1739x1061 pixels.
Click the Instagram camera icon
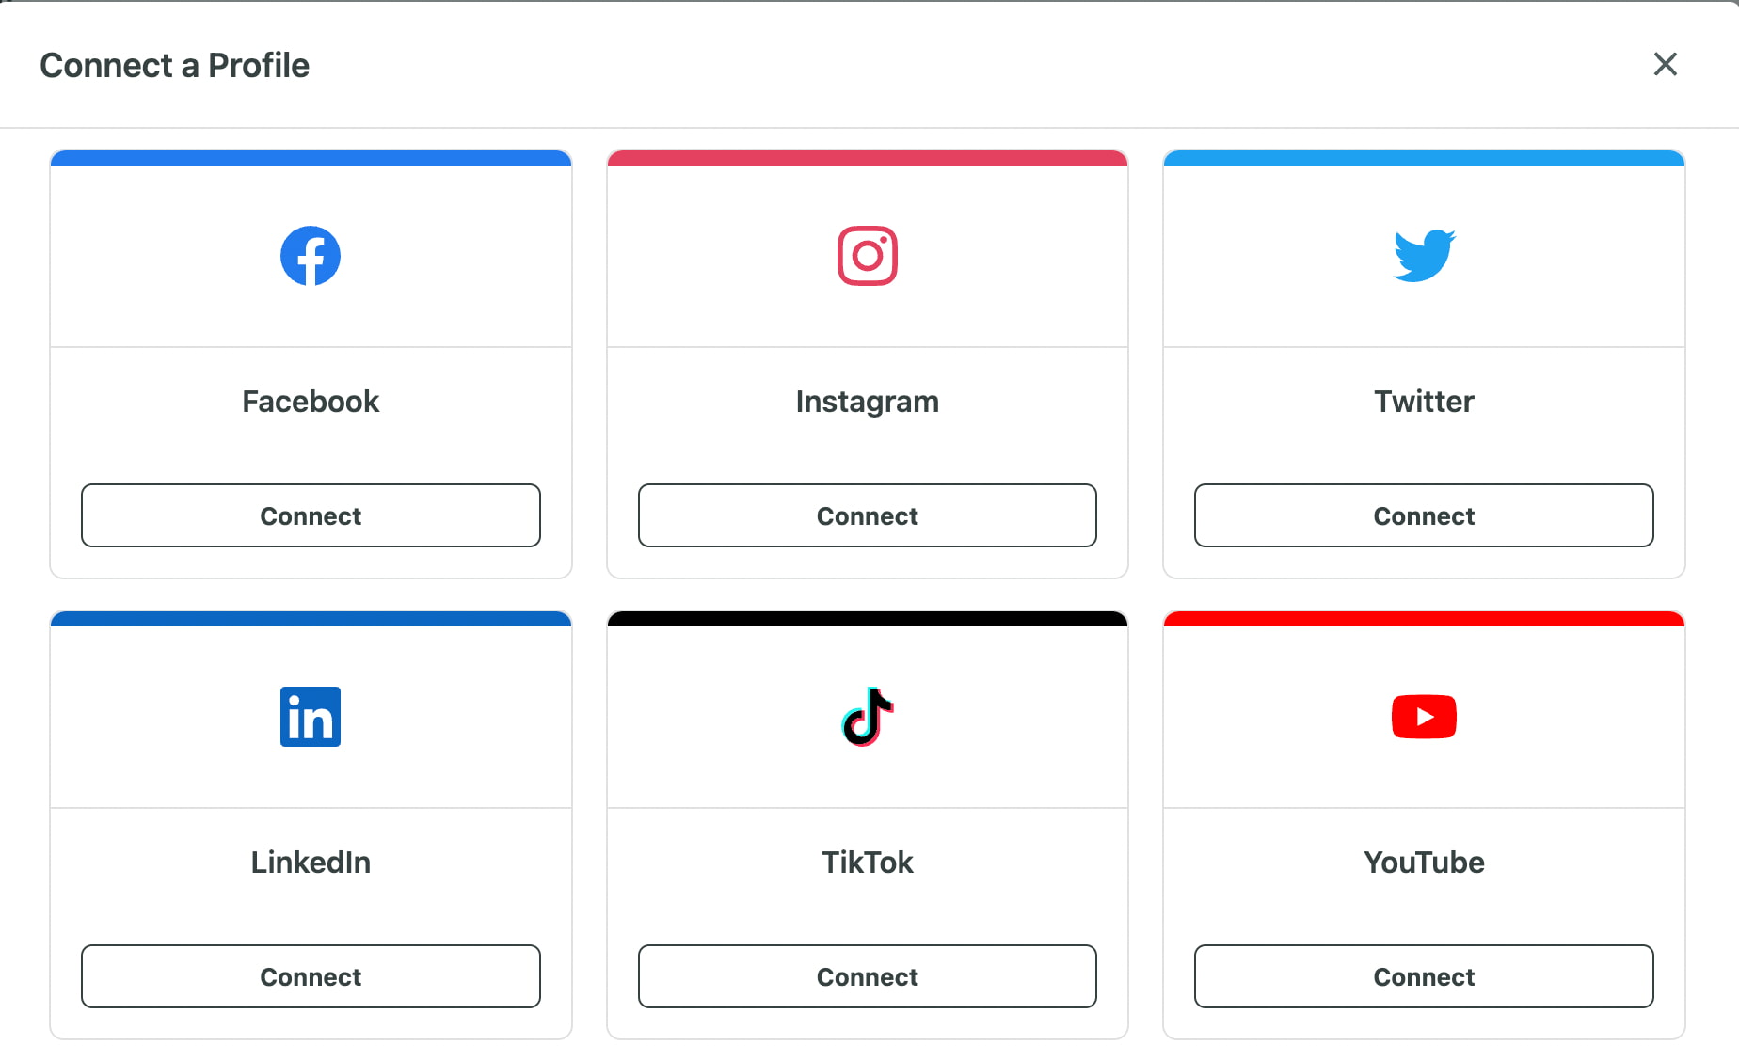867,254
